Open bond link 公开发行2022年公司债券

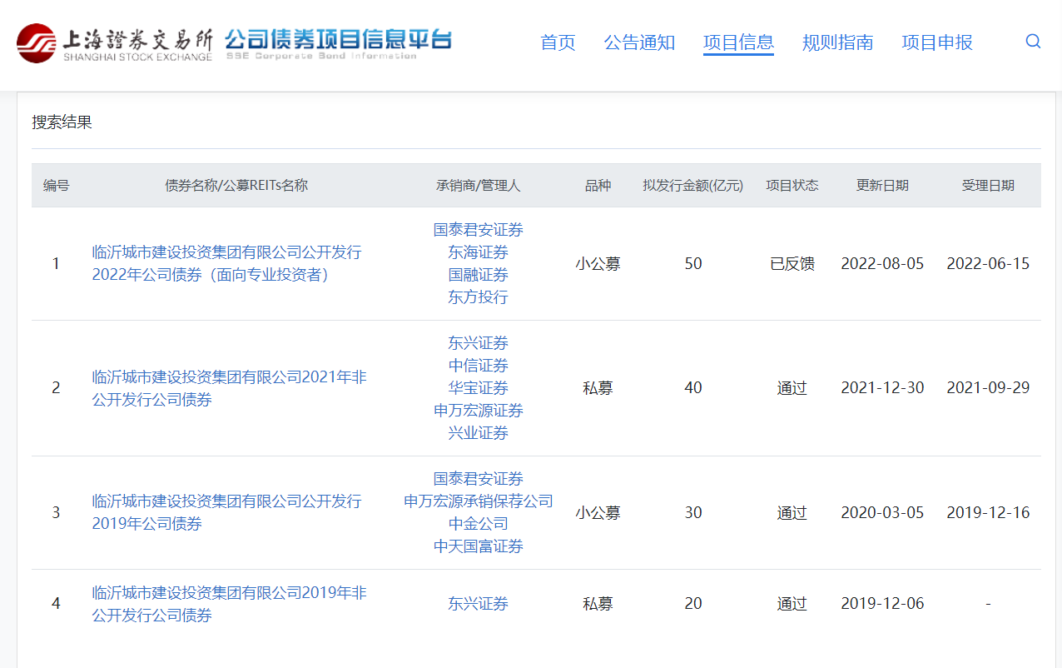click(x=226, y=263)
